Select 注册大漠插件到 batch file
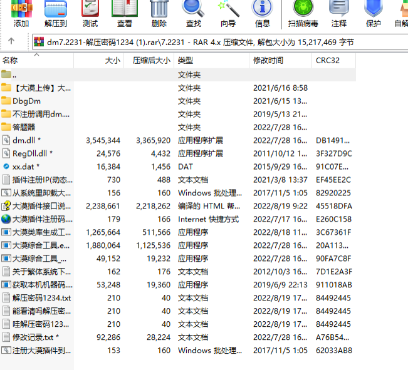Image resolution: width=408 pixels, height=370 pixels. click(36, 350)
